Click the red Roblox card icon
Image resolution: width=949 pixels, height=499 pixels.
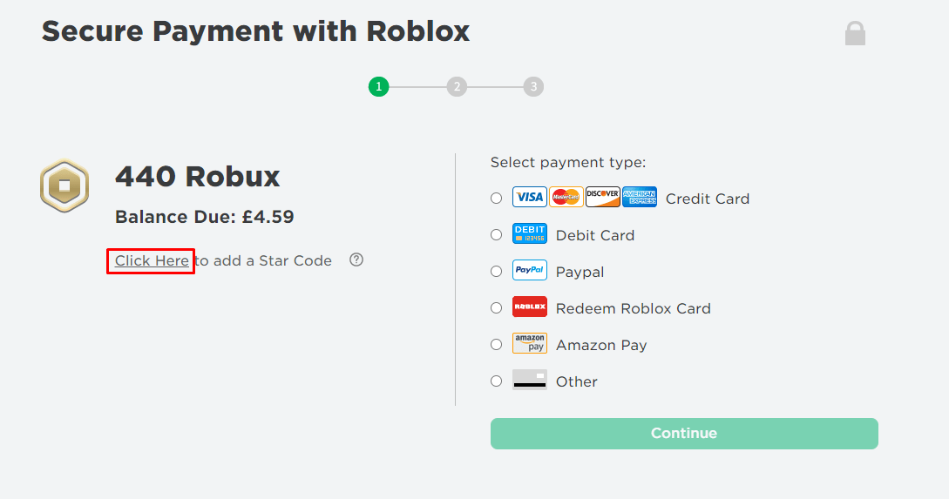pos(529,307)
